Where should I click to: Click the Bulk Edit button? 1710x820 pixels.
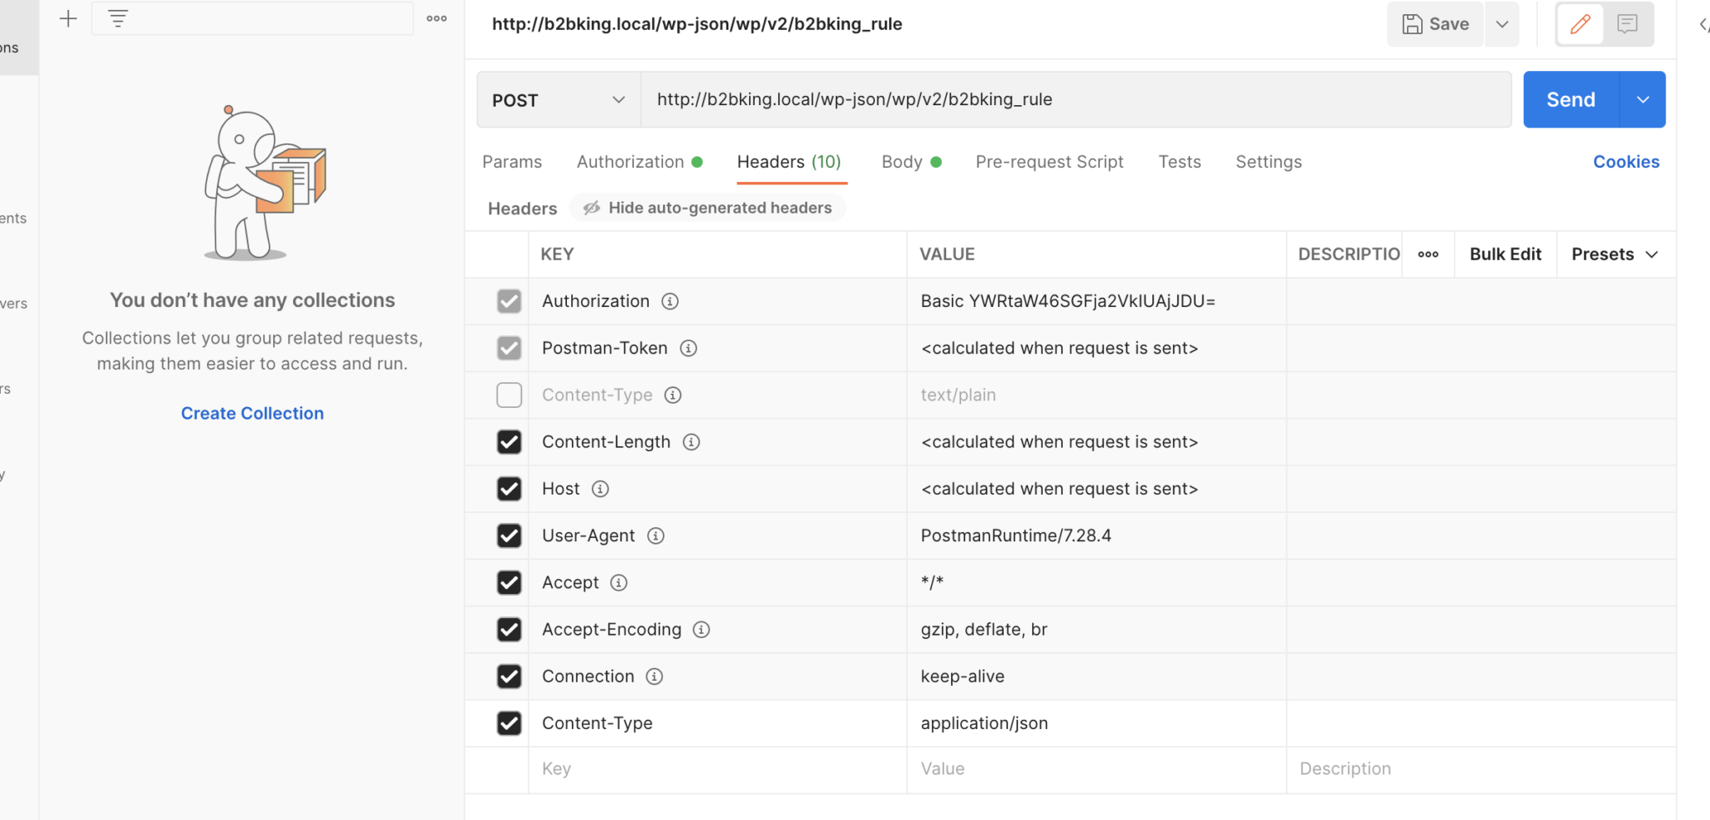[x=1505, y=254]
